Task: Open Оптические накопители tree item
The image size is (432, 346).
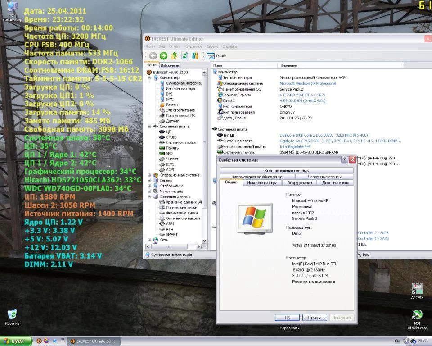Action: coord(184,218)
